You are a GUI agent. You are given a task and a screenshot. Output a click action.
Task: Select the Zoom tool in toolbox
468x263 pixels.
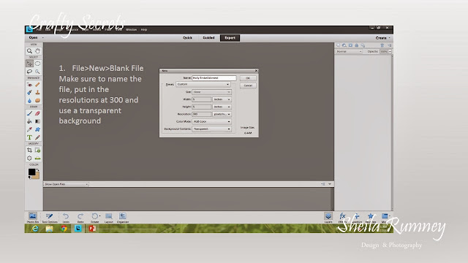point(29,51)
